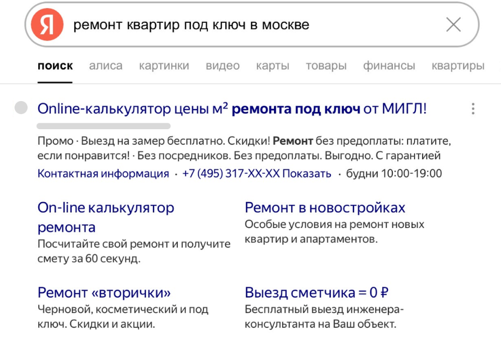Open Ремонт «вторички» sitelink
Screen dimensions: 501x341
point(104,292)
